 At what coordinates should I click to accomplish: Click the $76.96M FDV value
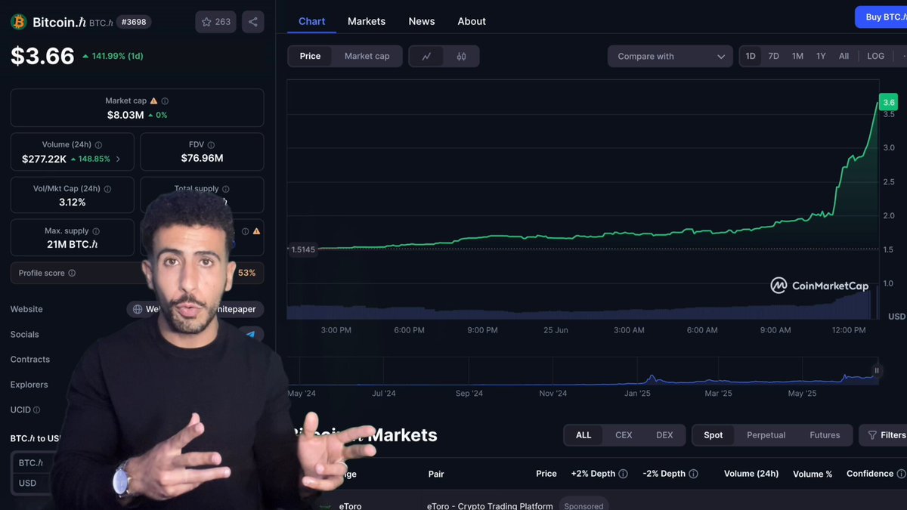coord(202,159)
